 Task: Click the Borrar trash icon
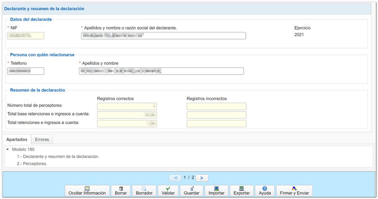pyautogui.click(x=121, y=188)
